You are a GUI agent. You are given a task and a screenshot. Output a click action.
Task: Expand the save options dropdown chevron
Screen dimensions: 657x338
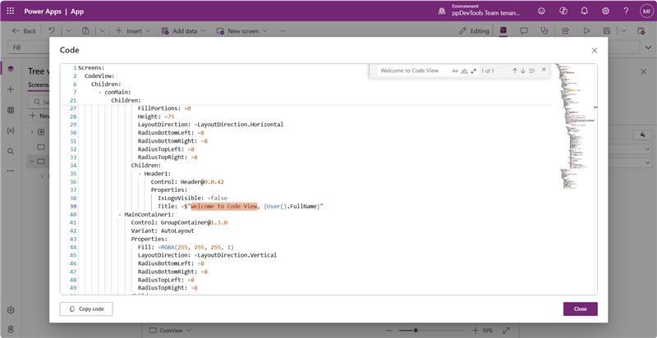(624, 31)
